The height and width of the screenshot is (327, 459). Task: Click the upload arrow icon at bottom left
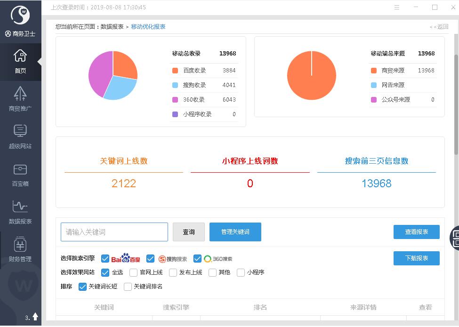(x=35, y=317)
